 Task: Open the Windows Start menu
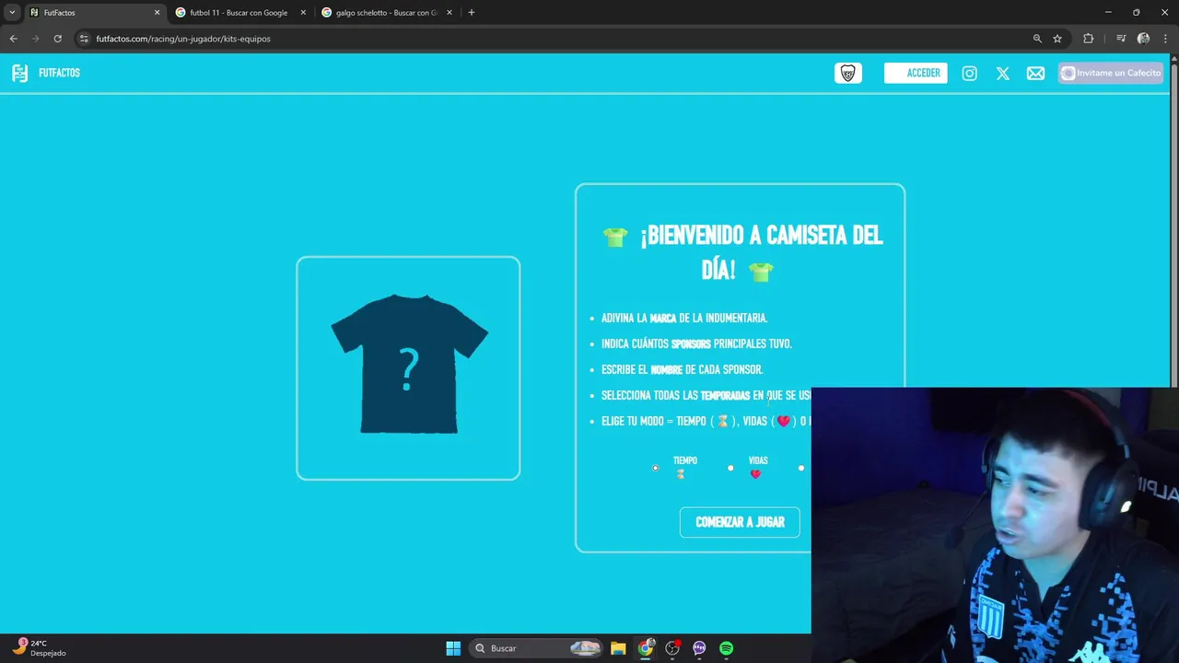pyautogui.click(x=453, y=648)
